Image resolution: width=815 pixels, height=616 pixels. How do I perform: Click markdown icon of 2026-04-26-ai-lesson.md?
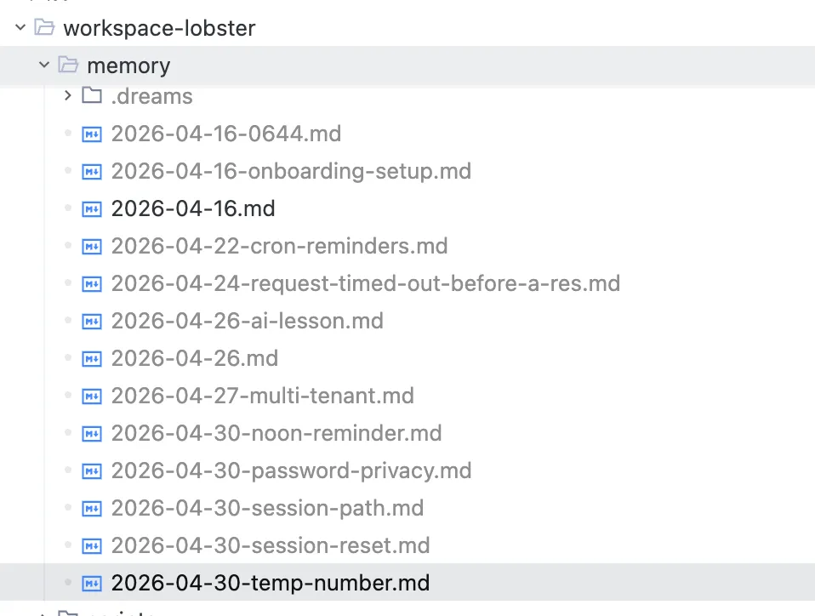pos(92,322)
